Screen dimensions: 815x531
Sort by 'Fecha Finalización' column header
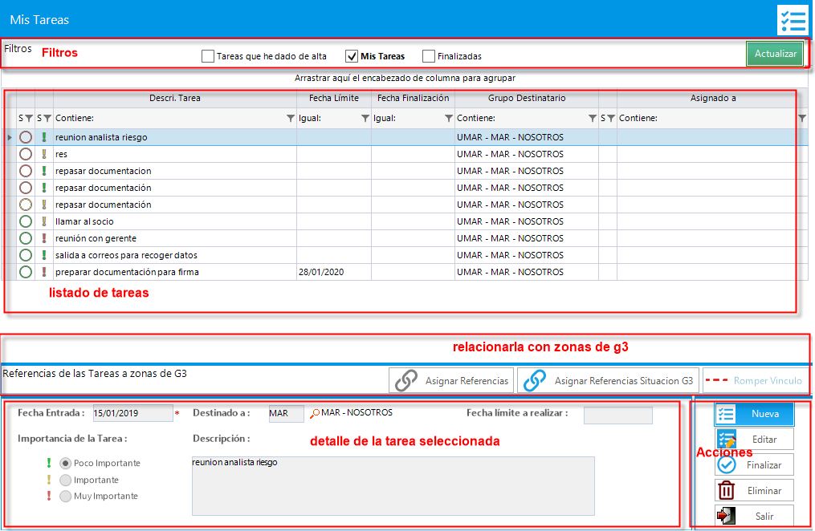point(414,98)
